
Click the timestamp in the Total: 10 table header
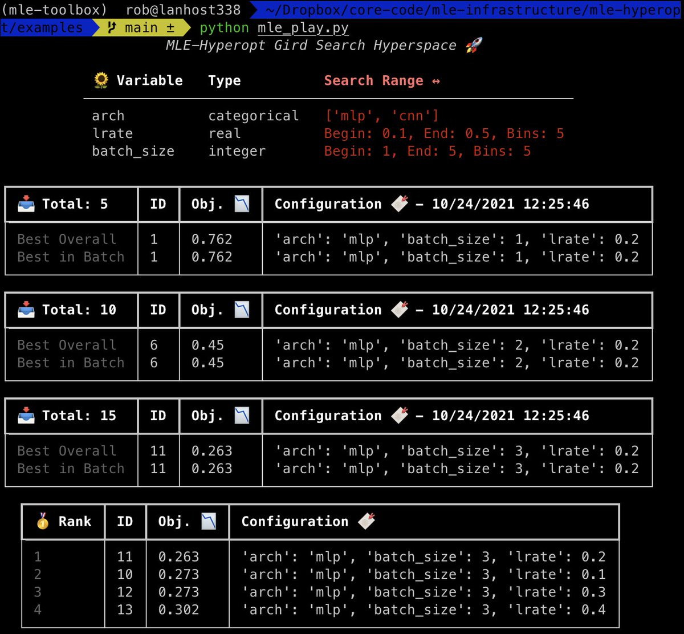point(511,310)
